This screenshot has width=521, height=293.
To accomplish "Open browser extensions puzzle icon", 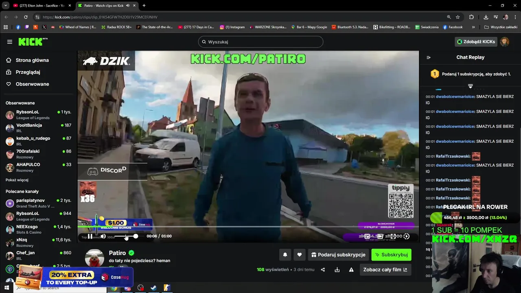I will [x=471, y=17].
